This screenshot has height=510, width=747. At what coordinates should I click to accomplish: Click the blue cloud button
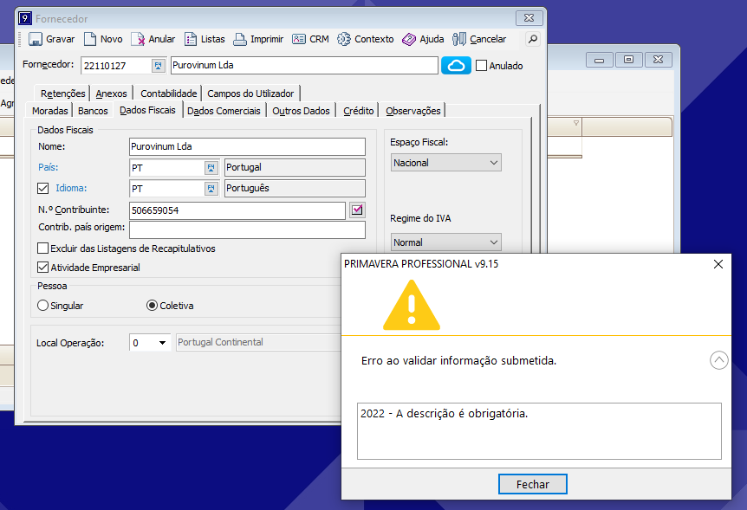point(456,66)
